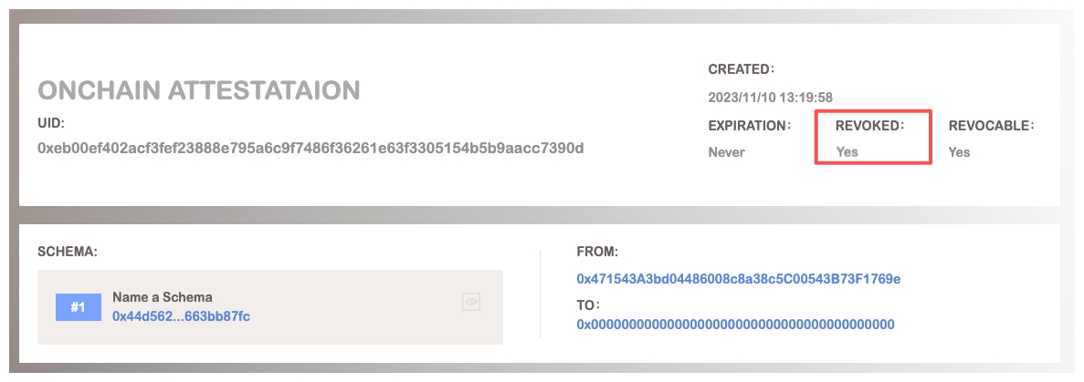Image resolution: width=1084 pixels, height=382 pixels.
Task: Click the REVOCABLE label
Action: pos(990,125)
